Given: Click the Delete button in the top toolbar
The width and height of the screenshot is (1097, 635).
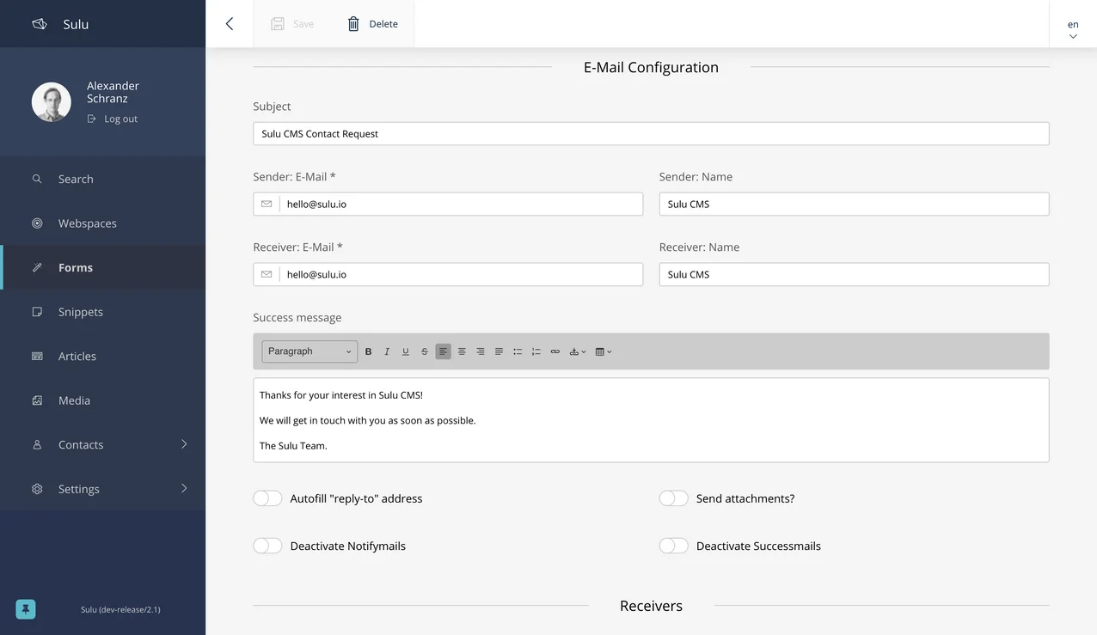Looking at the screenshot, I should tap(371, 23).
